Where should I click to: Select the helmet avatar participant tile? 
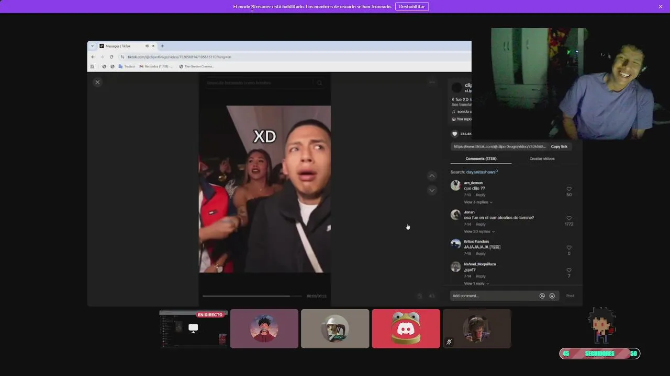click(335, 328)
